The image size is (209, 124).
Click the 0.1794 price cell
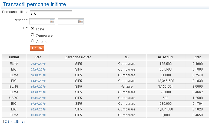point(198,104)
